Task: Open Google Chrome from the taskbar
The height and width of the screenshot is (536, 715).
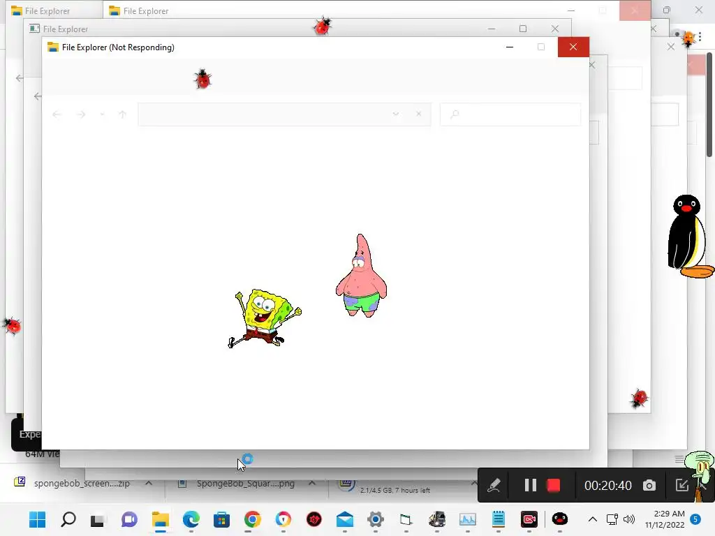Action: tap(252, 519)
